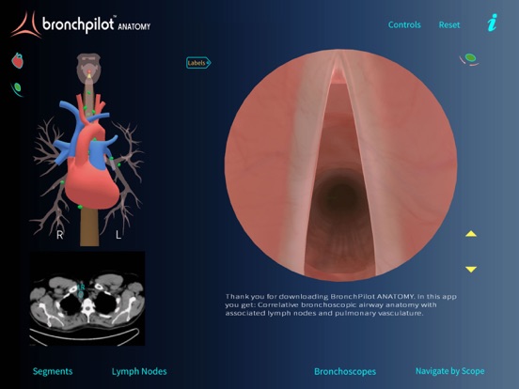Advance scope with yellow up arrow
Image resolution: width=519 pixels, height=389 pixels.
(471, 234)
